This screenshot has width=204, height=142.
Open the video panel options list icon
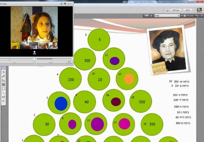(68, 4)
